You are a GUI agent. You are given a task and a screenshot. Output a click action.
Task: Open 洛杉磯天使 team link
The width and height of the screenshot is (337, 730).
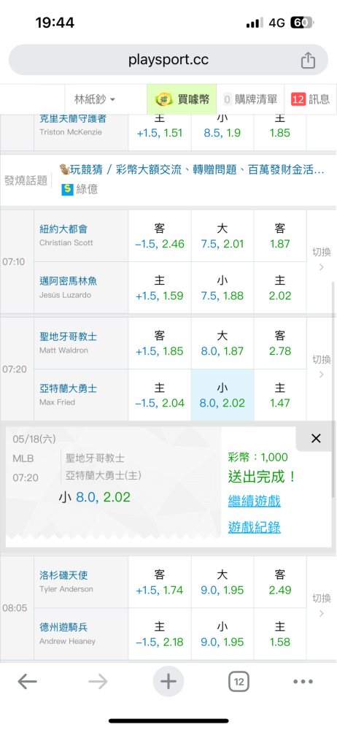pos(63,575)
